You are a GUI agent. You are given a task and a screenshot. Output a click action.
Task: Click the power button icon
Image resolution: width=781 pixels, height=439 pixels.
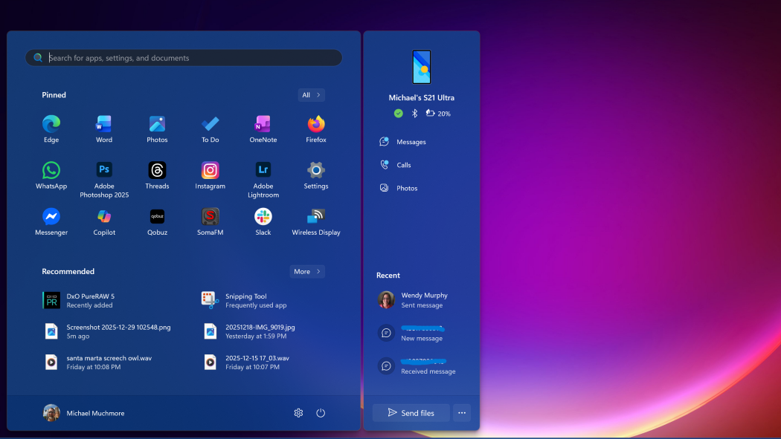(x=321, y=413)
